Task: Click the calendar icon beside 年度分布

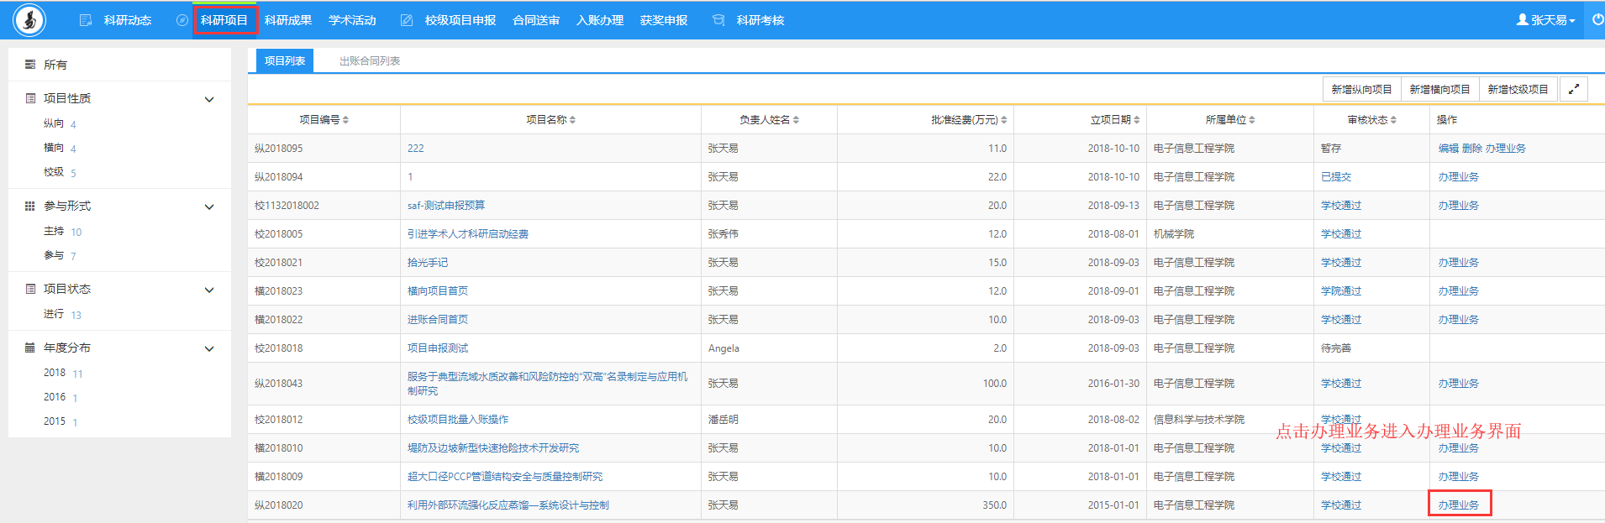Action: pyautogui.click(x=30, y=348)
